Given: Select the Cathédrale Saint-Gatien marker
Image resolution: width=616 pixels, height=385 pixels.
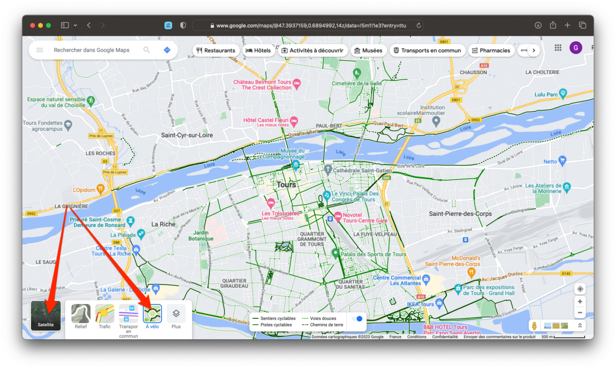Looking at the screenshot, I should (x=328, y=170).
